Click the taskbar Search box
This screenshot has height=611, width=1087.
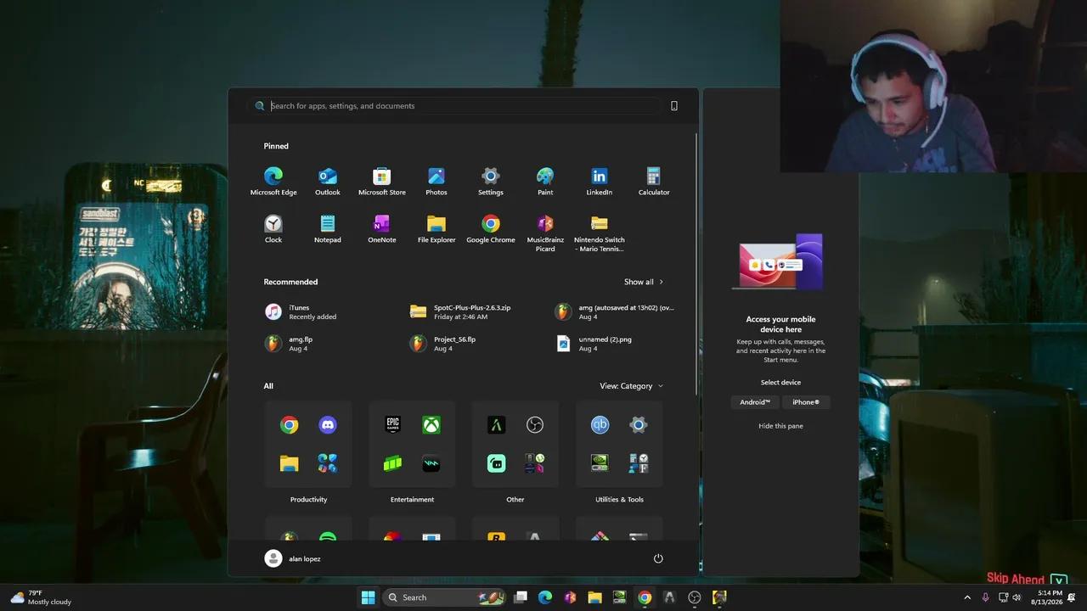tap(445, 597)
